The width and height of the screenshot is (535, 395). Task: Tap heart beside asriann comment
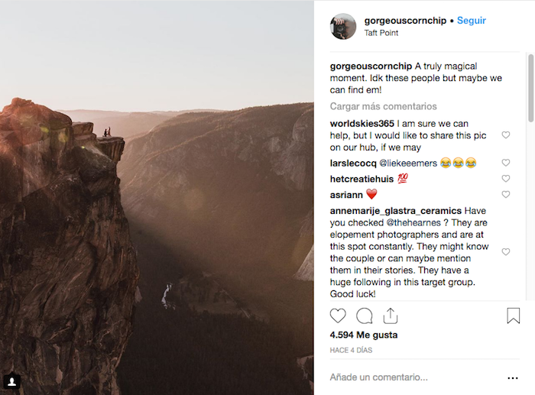(505, 195)
